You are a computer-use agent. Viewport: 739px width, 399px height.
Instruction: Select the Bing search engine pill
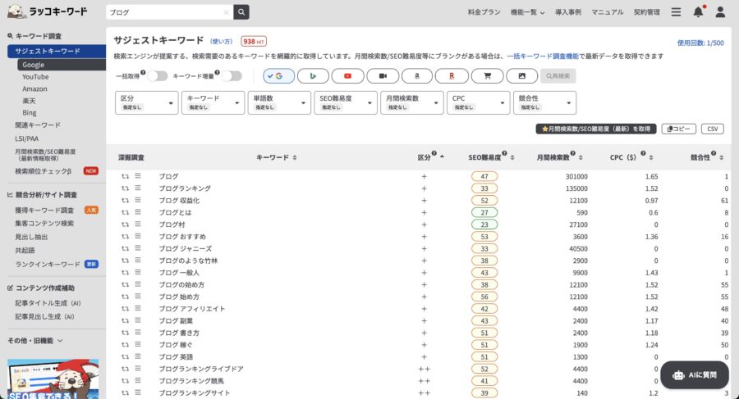point(313,75)
